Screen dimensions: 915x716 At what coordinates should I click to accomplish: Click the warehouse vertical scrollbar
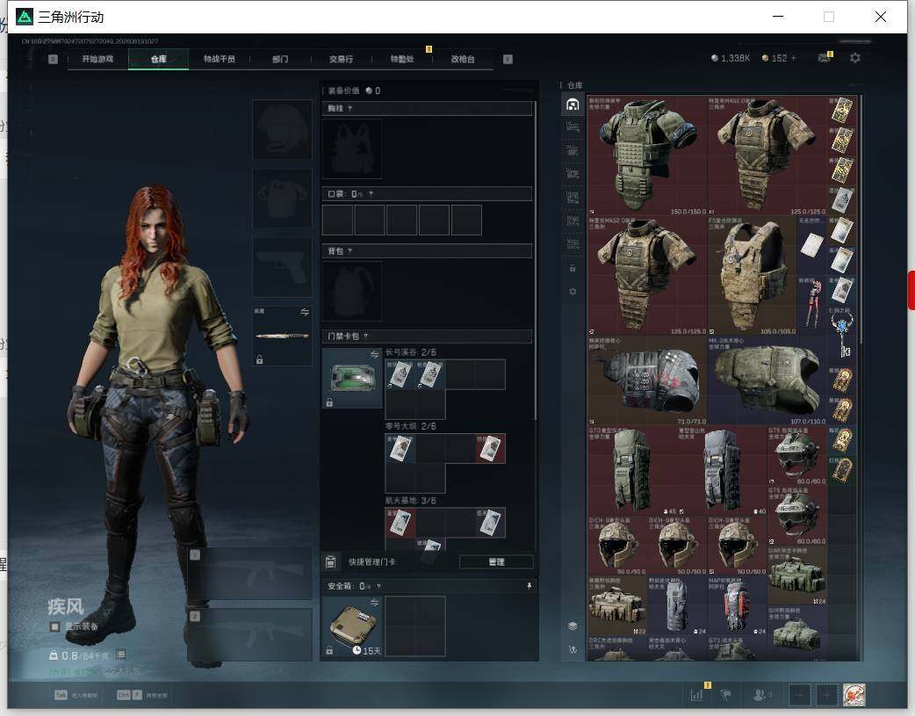[x=861, y=219]
